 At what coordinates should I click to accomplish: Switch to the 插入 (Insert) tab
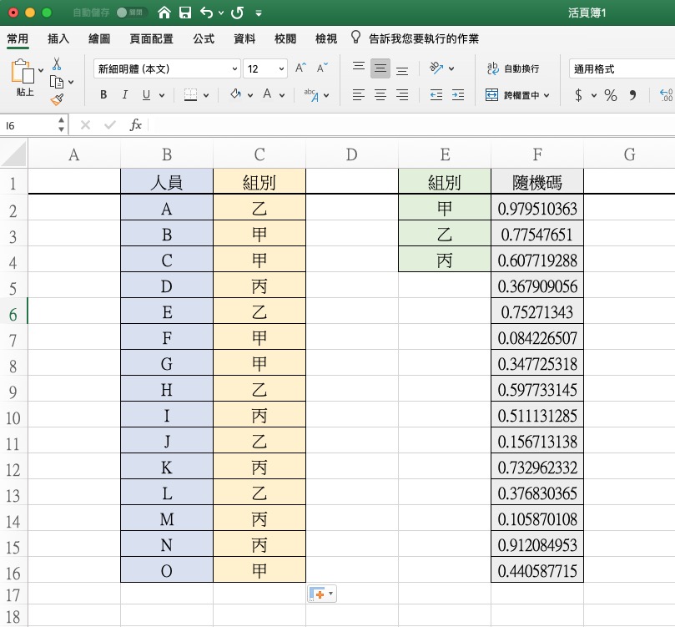coord(58,39)
